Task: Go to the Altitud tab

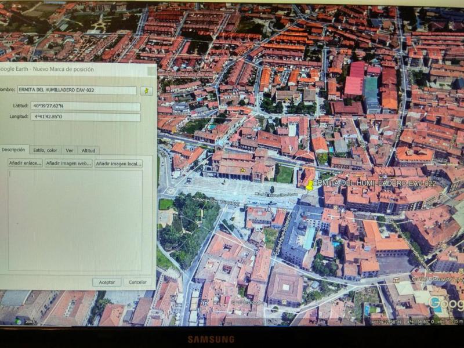Action: 88,150
